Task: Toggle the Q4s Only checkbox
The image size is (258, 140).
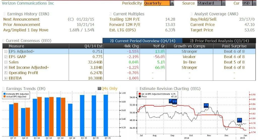Action: [99, 89]
